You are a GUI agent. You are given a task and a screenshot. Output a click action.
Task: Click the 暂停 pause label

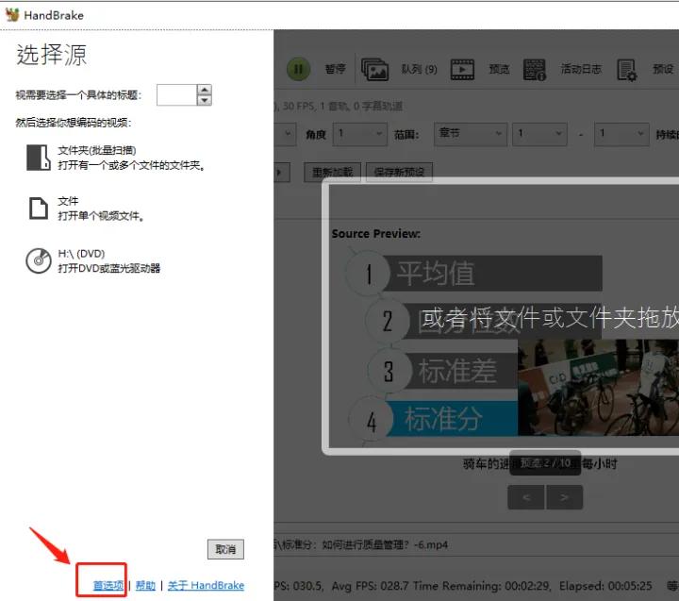(x=336, y=69)
